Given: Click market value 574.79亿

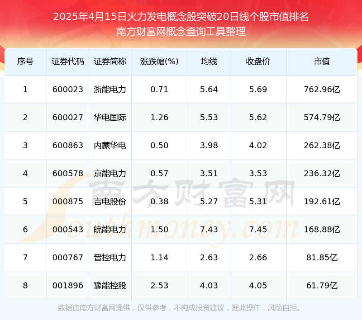Looking at the screenshot, I should click(322, 118).
